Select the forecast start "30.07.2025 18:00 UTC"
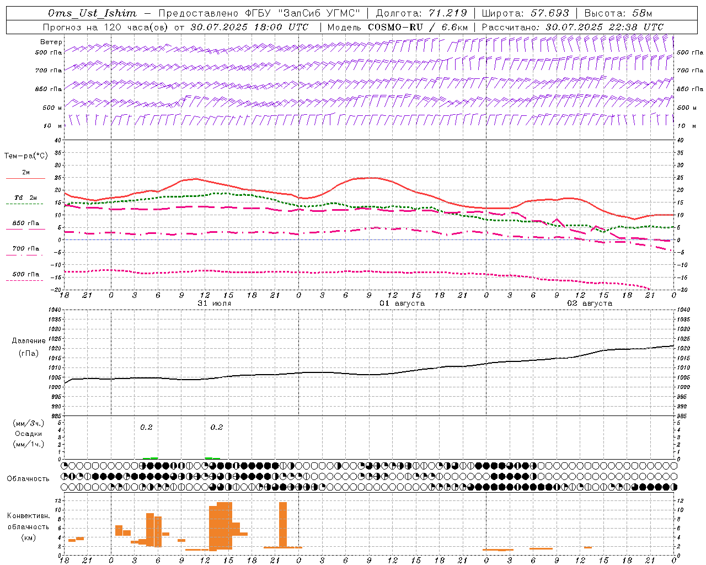 (249, 27)
